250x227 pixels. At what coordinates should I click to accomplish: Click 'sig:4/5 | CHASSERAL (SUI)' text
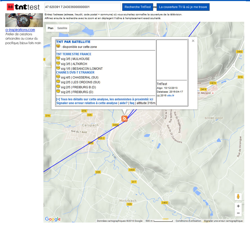tap(80, 78)
